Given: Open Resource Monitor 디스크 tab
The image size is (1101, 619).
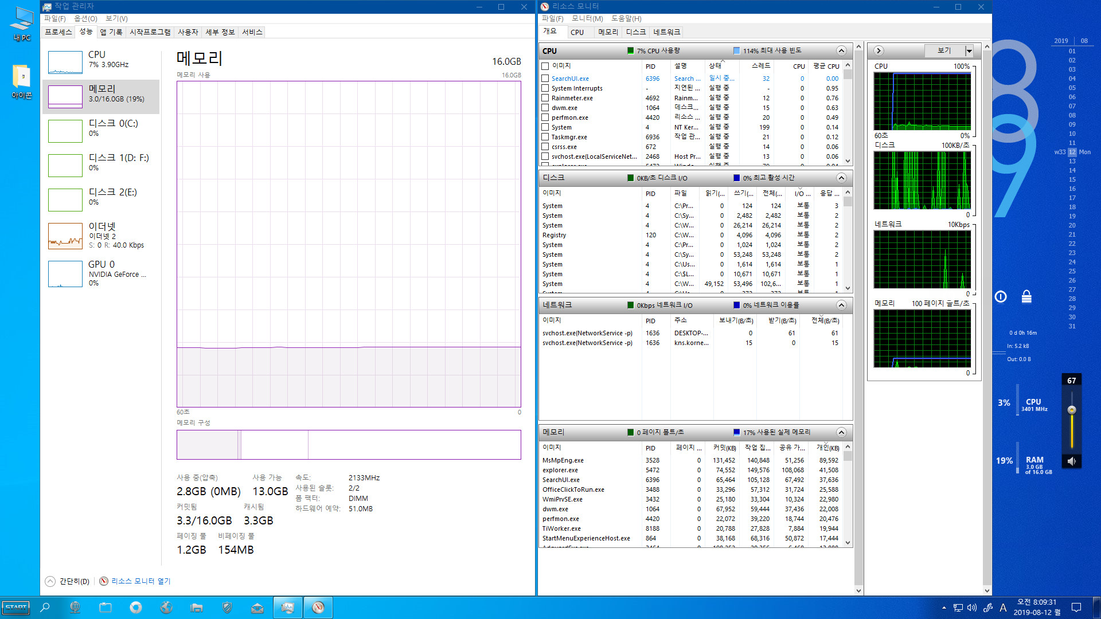Looking at the screenshot, I should (635, 32).
